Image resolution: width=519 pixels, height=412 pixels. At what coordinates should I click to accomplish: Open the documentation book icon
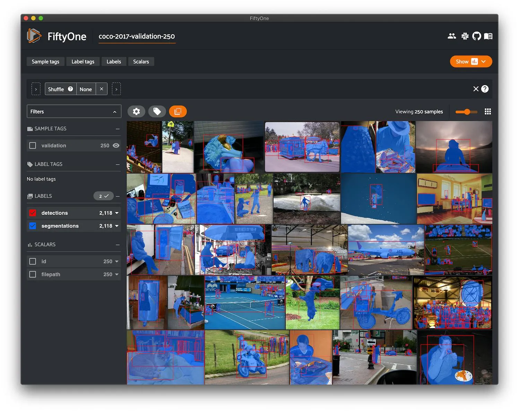pos(488,36)
